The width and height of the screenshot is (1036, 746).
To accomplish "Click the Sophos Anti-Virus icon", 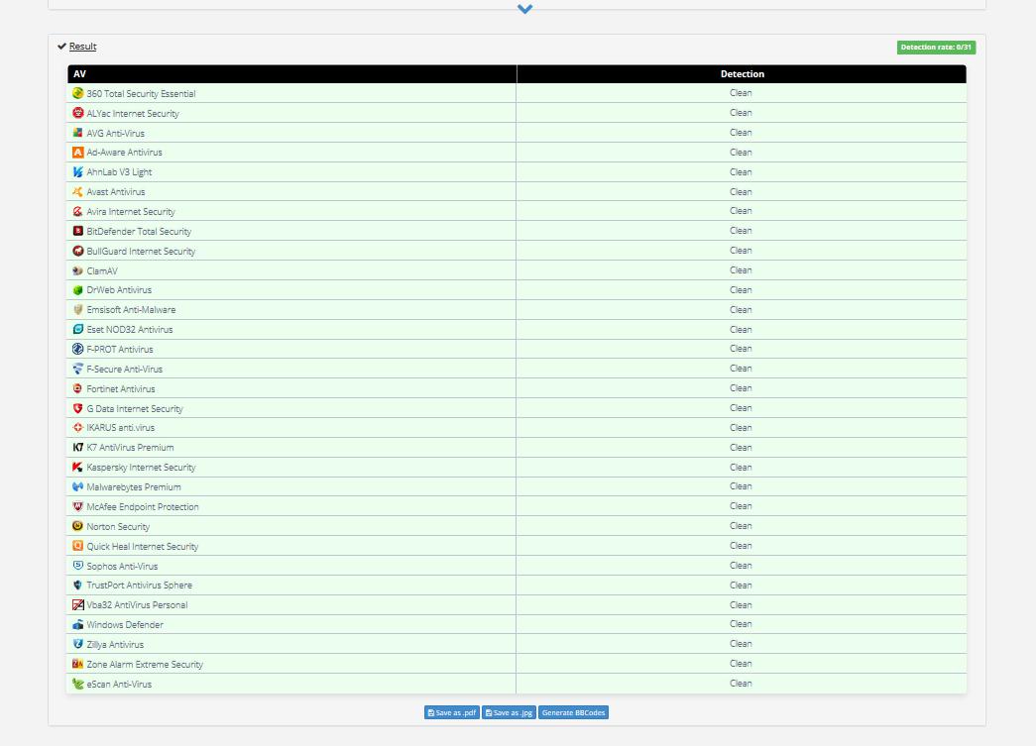I will coord(78,566).
